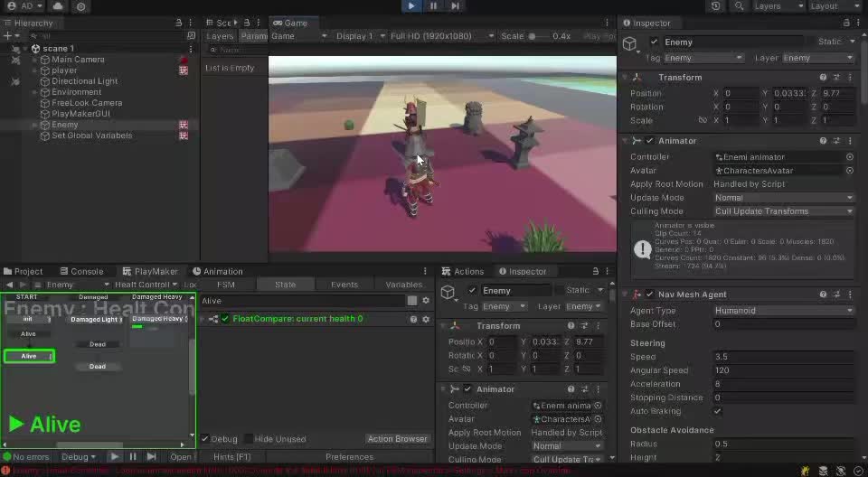Open the Layout dropdown
Image resolution: width=868 pixels, height=477 pixels.
(835, 6)
